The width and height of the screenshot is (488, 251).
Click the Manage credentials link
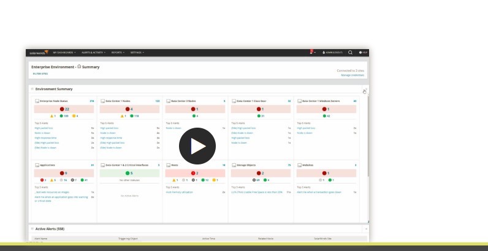353,75
